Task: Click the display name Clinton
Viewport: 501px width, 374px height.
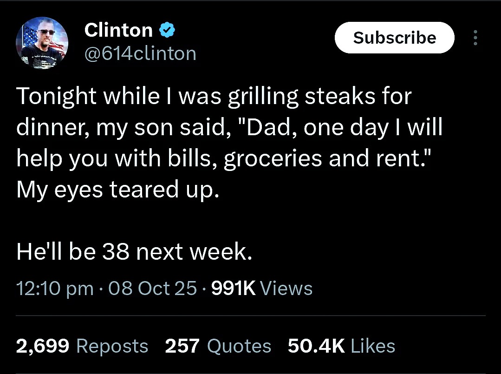Action: [x=118, y=31]
